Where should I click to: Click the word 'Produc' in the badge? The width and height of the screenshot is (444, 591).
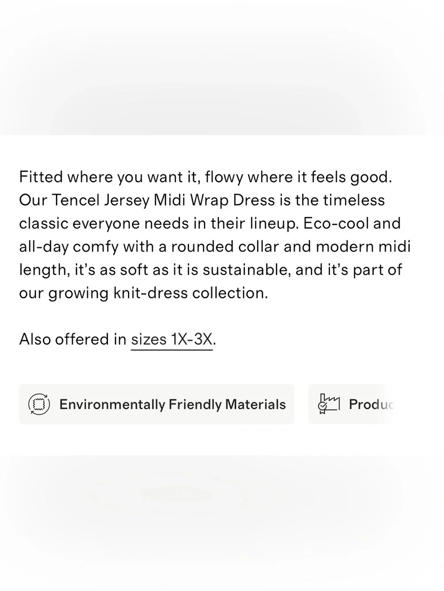coord(371,404)
